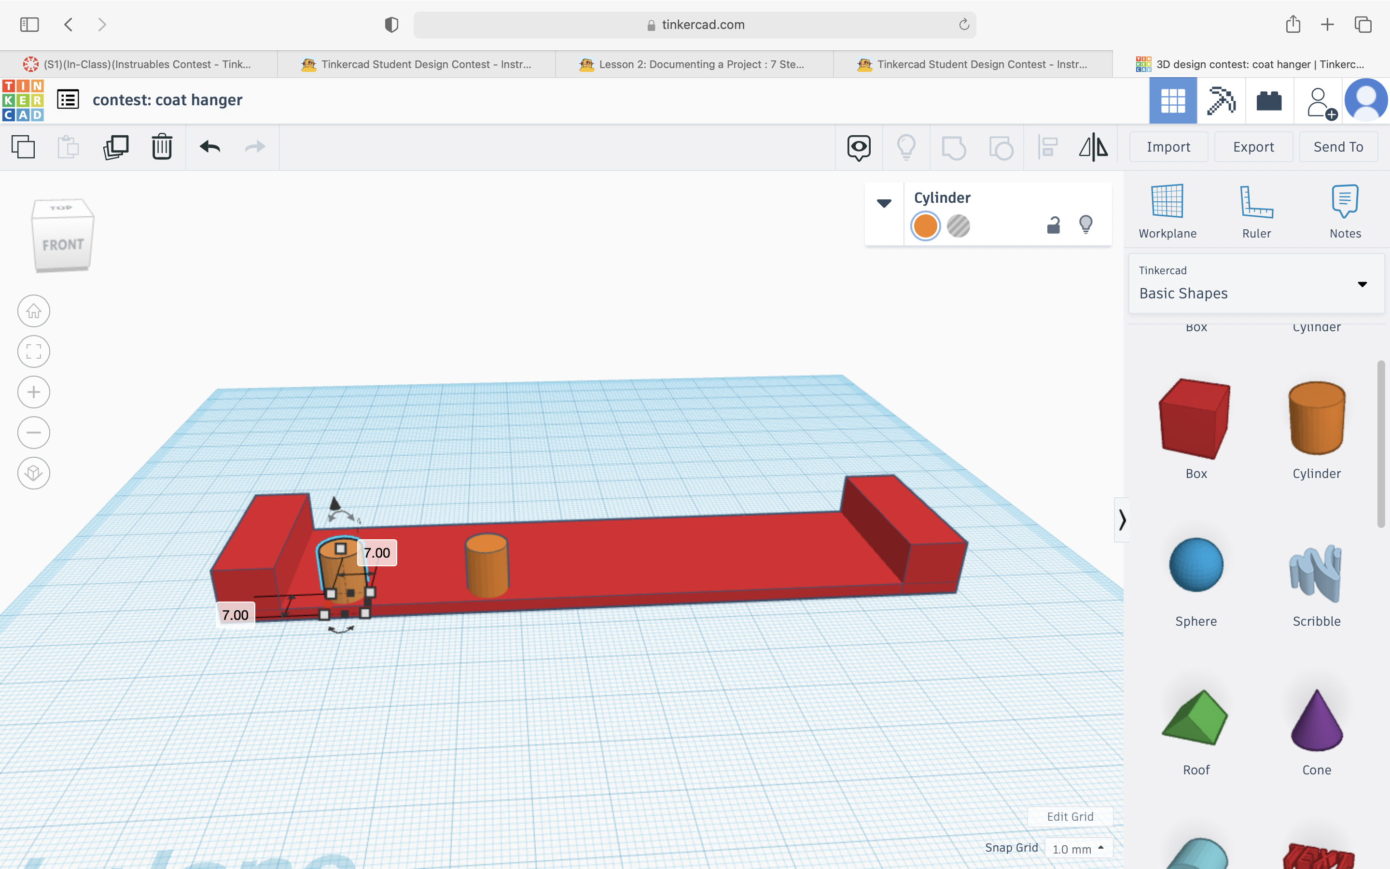This screenshot has height=869, width=1390.
Task: Click the tinkercad.com address bar
Action: 695,25
